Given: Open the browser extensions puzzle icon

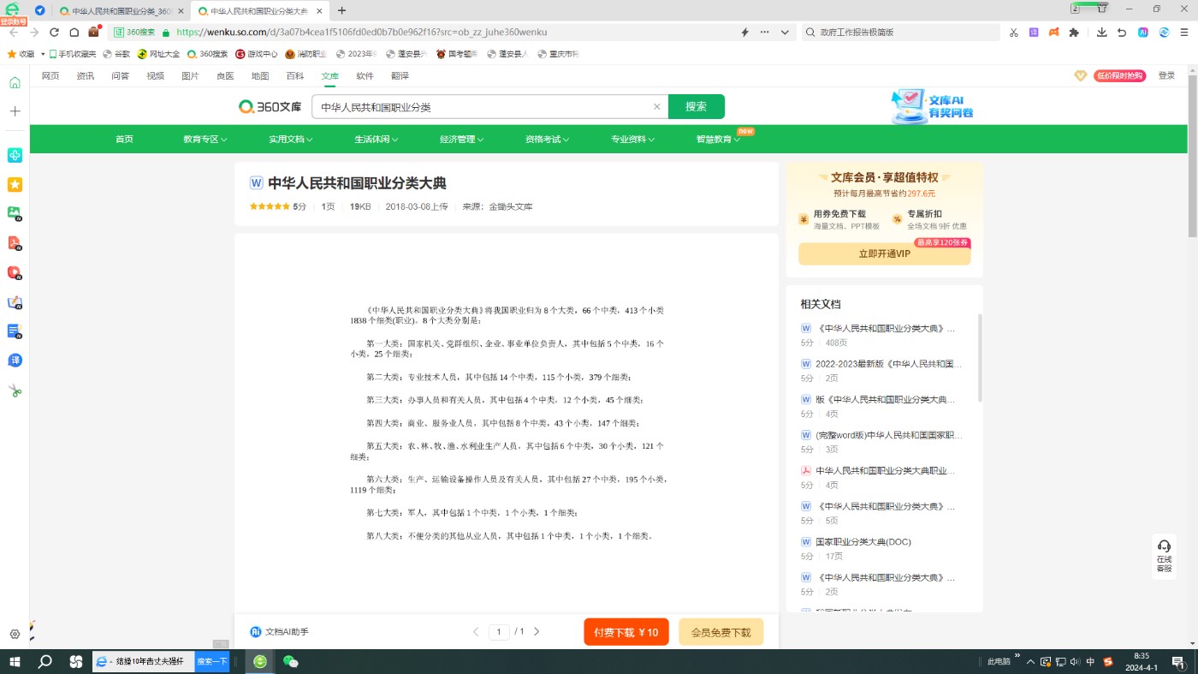Looking at the screenshot, I should pos(1075,33).
